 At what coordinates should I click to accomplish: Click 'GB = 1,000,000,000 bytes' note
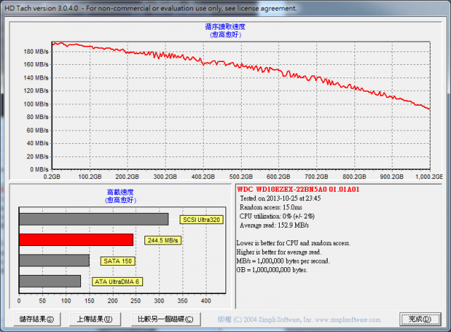point(272,270)
